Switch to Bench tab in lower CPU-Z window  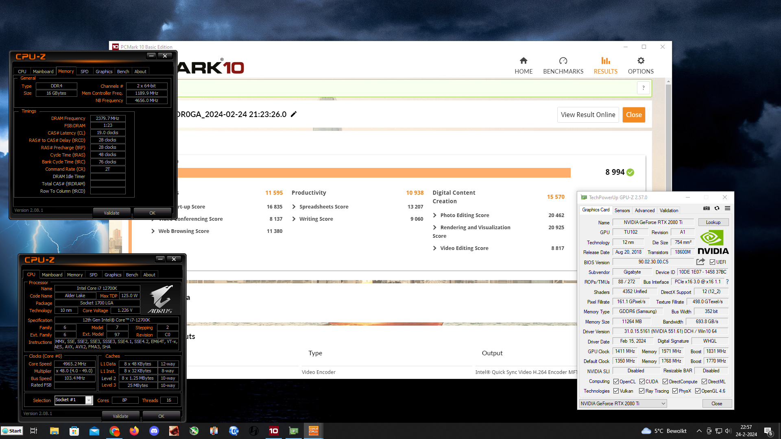pyautogui.click(x=132, y=275)
